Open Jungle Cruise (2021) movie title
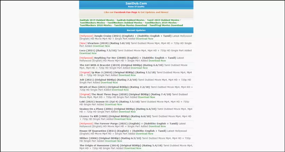The width and height of the screenshot is (285, 152). [133, 36]
